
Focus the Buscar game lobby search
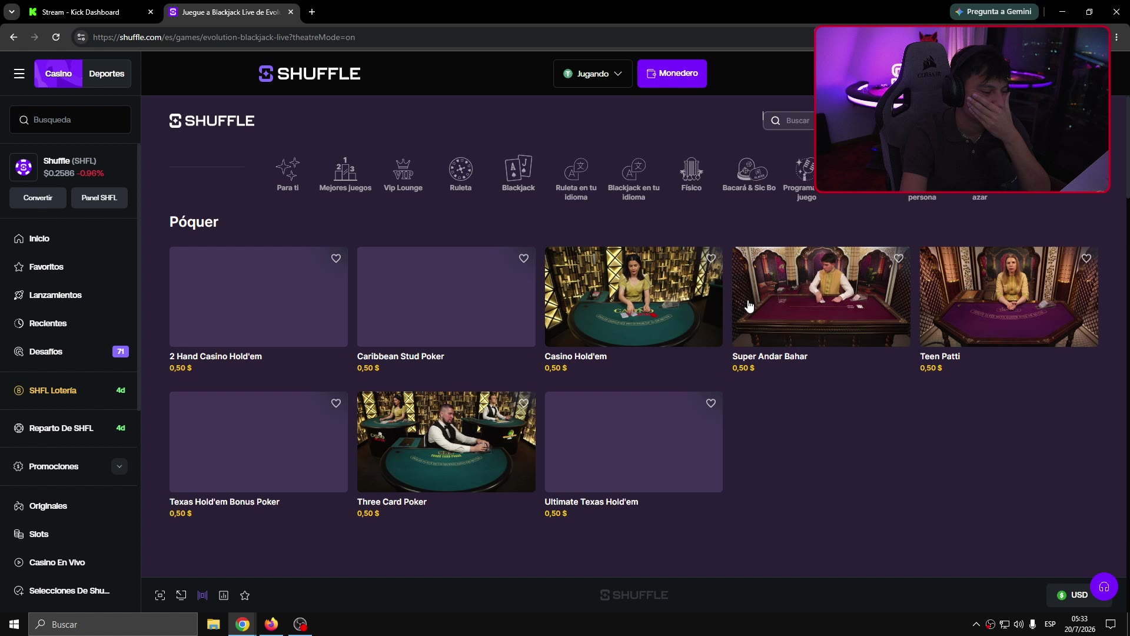coord(789,121)
